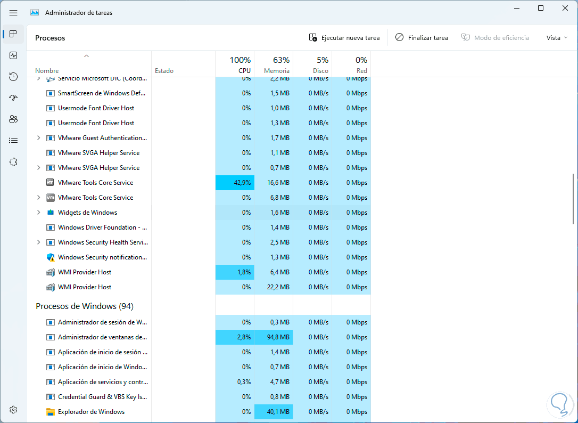Sort by Estado column header
Viewport: 578px width, 423px height.
(x=183, y=64)
